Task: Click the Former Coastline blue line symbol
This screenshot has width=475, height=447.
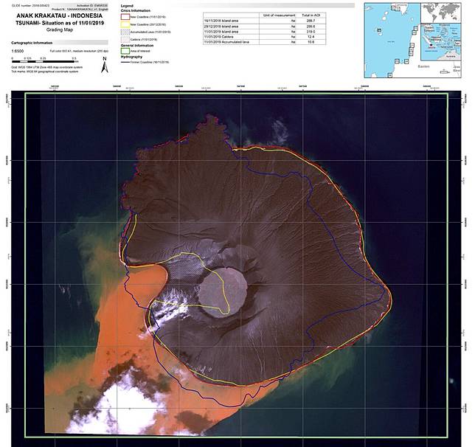Action: click(x=125, y=62)
